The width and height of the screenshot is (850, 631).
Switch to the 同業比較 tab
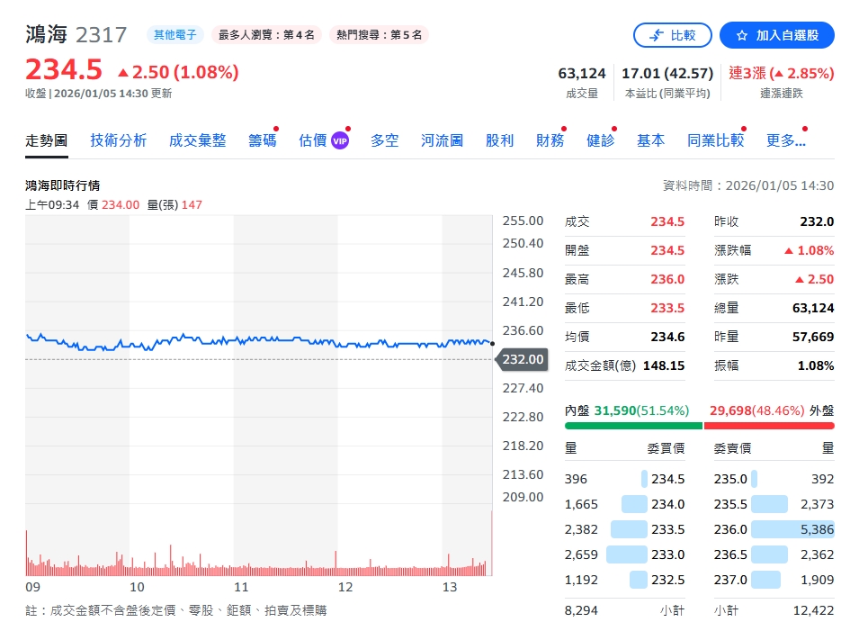click(715, 140)
